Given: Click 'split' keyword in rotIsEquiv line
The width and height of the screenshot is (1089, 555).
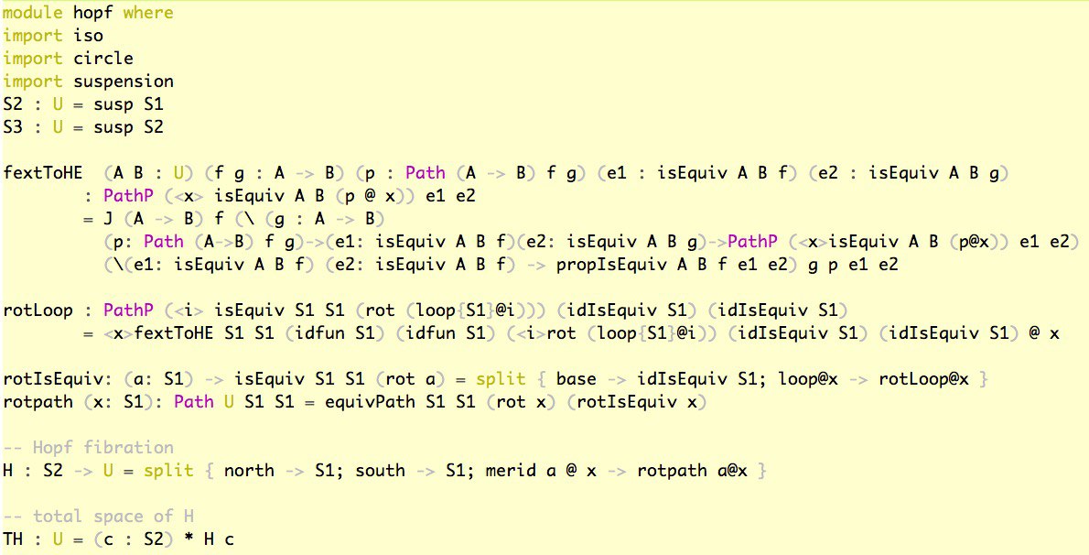Looking at the screenshot, I should point(501,379).
